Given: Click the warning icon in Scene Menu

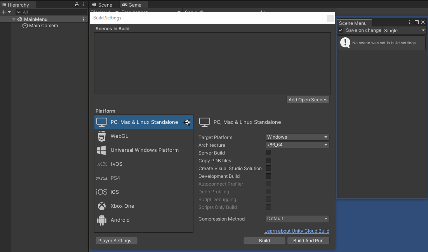Looking at the screenshot, I should pos(345,43).
